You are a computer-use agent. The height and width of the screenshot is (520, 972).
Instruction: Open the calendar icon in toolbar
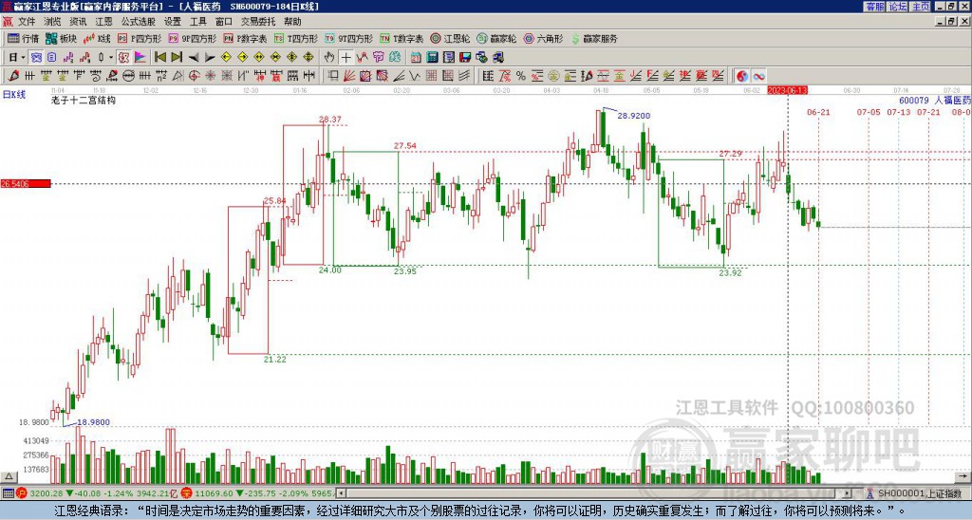click(416, 57)
